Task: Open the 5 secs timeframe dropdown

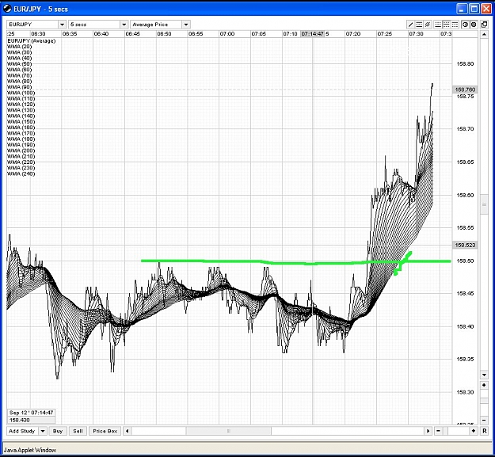Action: 98,25
